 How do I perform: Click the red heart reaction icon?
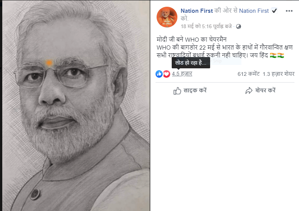tap(166, 74)
